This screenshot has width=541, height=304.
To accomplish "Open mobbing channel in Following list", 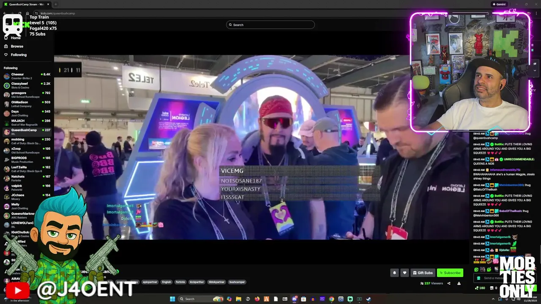I will pos(27,141).
